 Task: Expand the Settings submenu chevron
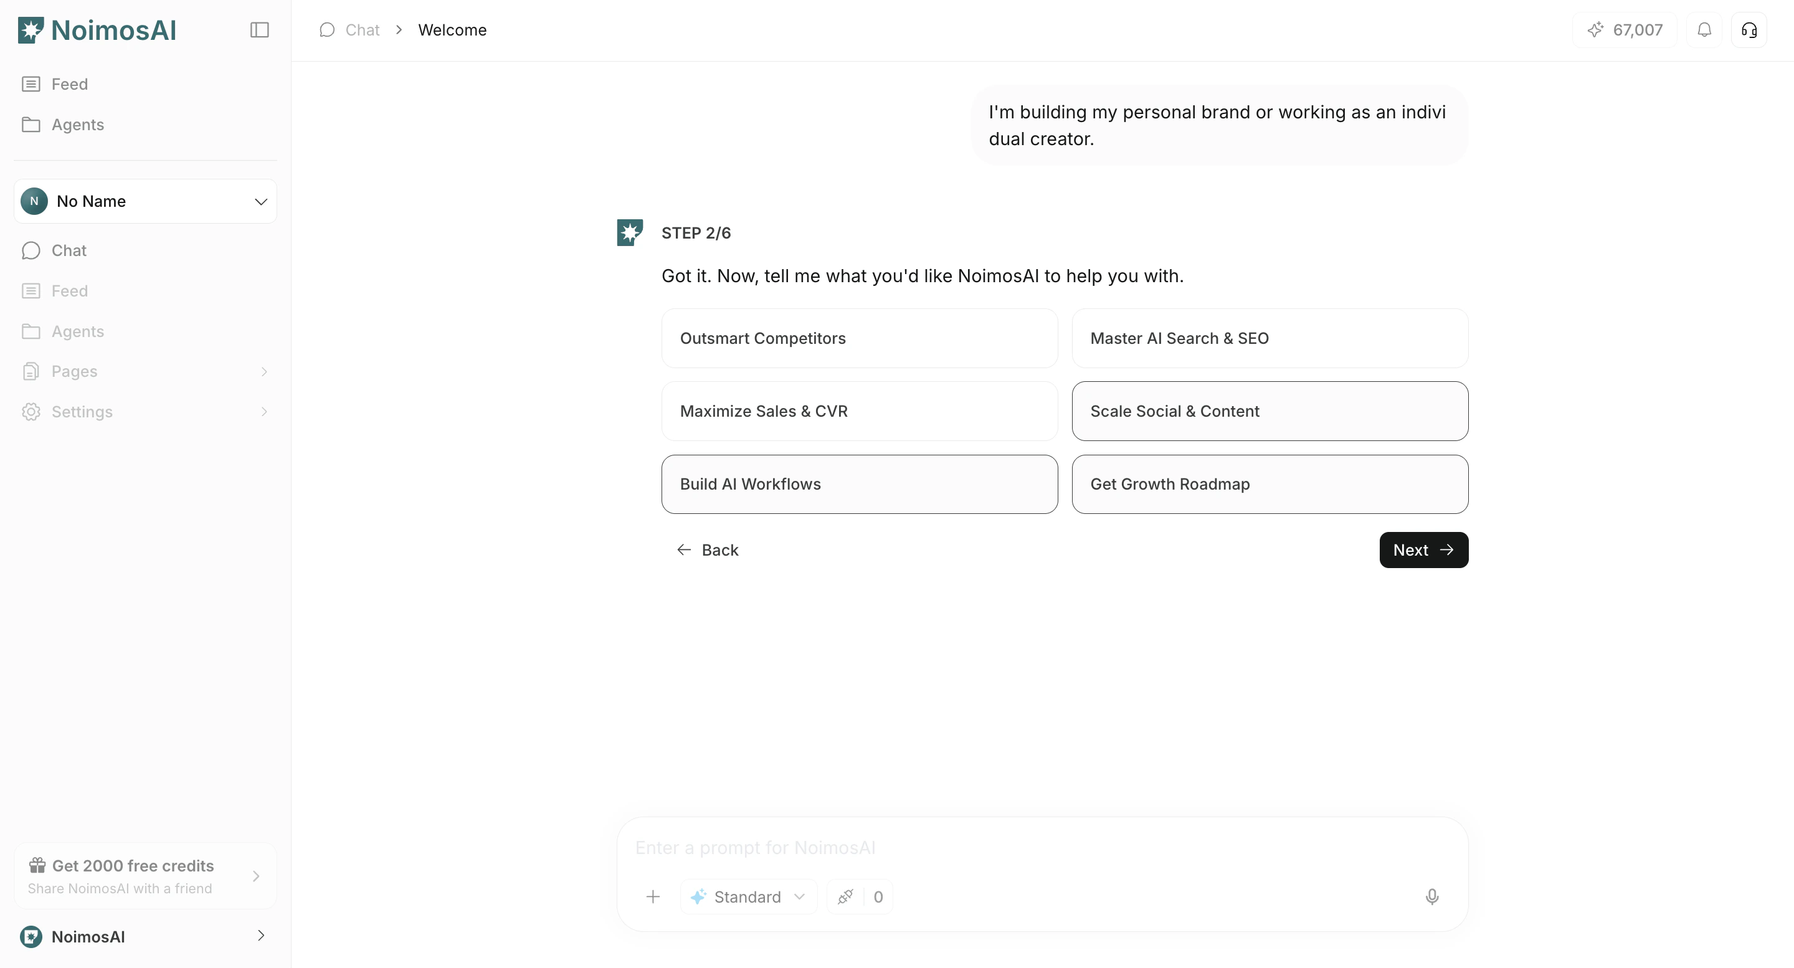pyautogui.click(x=264, y=412)
